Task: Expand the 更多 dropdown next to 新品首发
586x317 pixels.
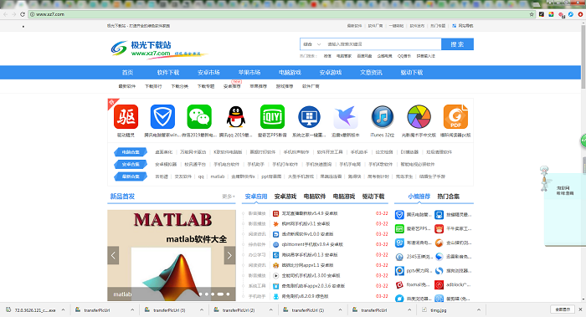Action: click(x=229, y=197)
